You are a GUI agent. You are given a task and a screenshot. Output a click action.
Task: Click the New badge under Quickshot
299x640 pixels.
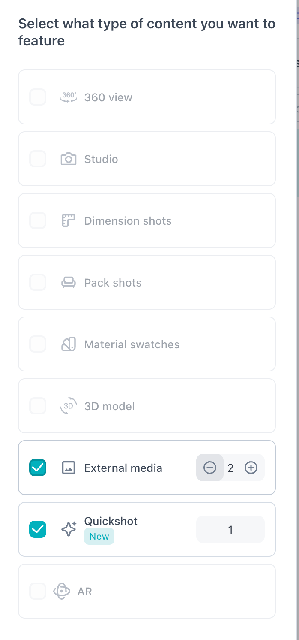point(99,536)
